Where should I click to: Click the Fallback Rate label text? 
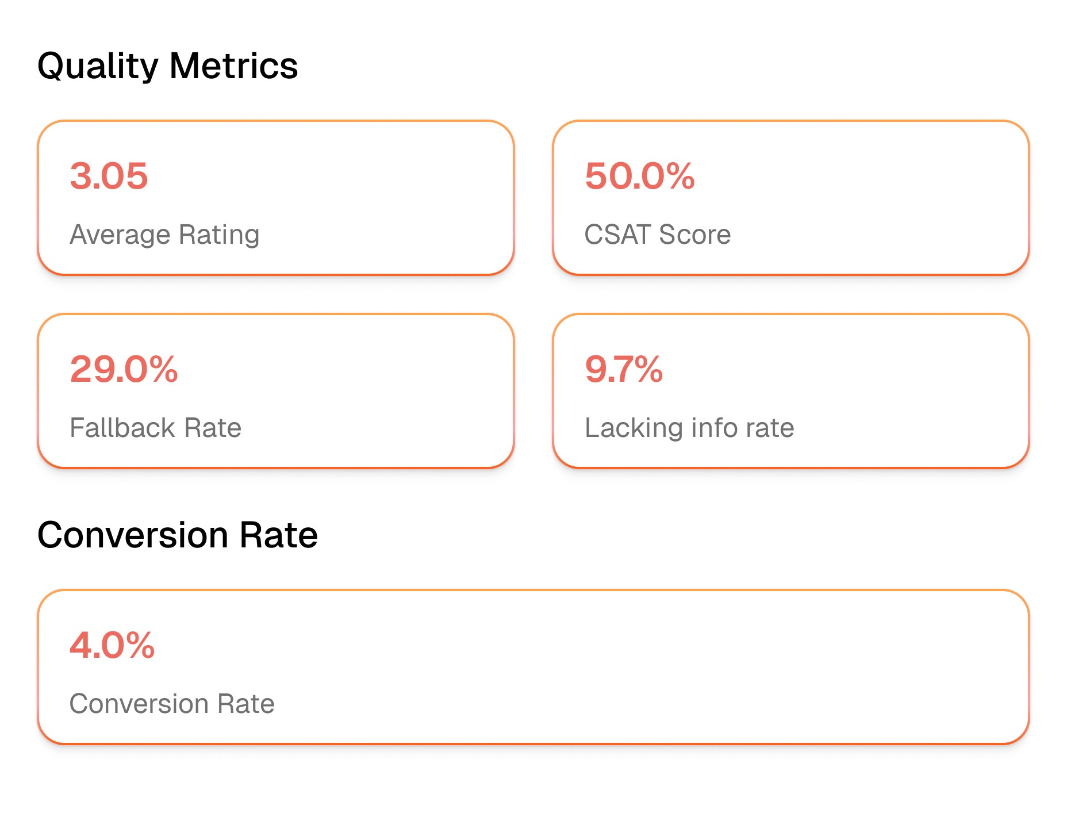click(x=156, y=428)
